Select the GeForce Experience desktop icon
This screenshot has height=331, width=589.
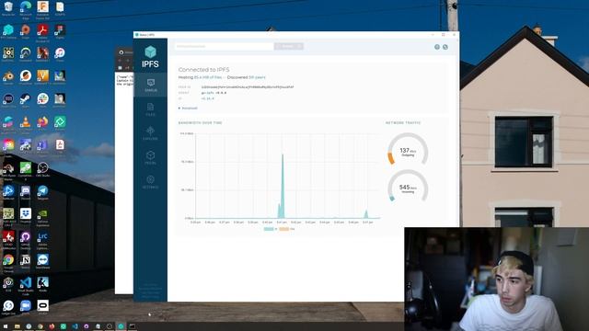[42, 217]
